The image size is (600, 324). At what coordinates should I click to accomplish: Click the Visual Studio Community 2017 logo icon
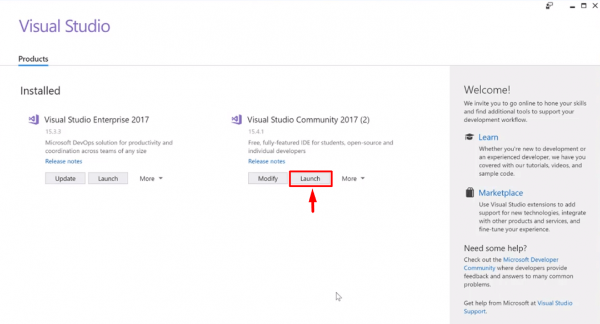click(237, 119)
